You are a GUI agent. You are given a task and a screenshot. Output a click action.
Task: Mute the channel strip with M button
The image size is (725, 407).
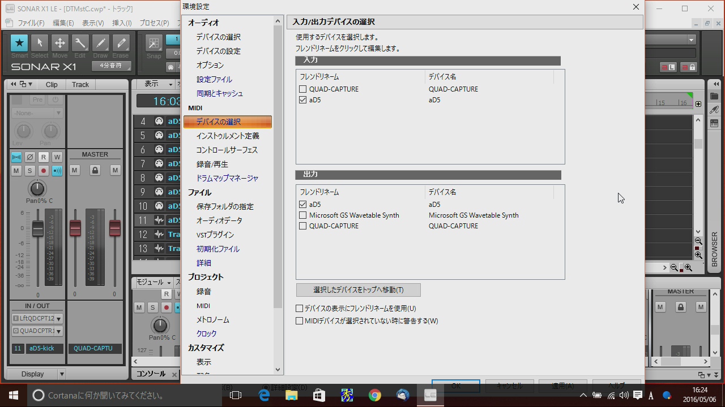click(x=16, y=170)
